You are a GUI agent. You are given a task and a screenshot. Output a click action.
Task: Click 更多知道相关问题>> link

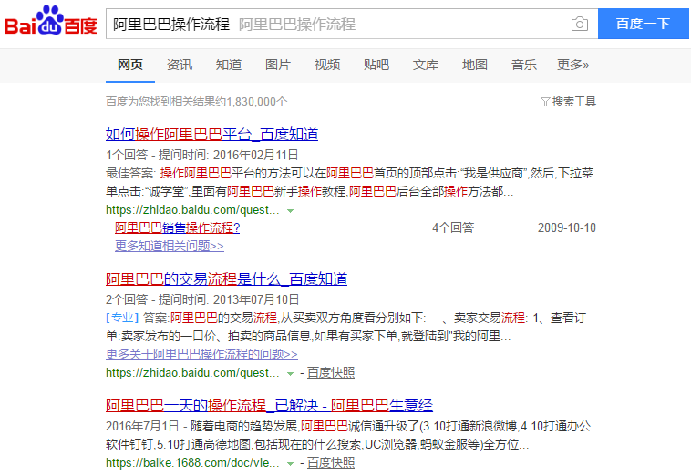[169, 246]
